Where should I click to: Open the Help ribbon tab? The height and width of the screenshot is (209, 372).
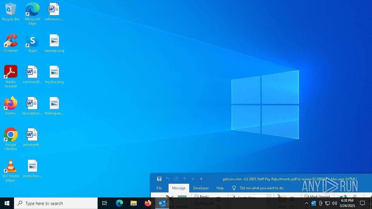(x=220, y=188)
